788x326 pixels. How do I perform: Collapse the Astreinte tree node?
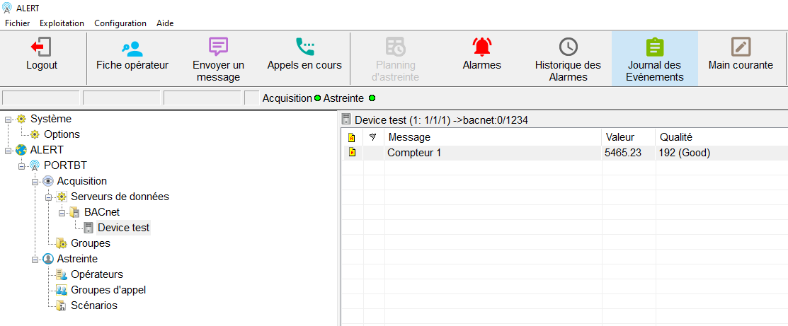pyautogui.click(x=35, y=260)
